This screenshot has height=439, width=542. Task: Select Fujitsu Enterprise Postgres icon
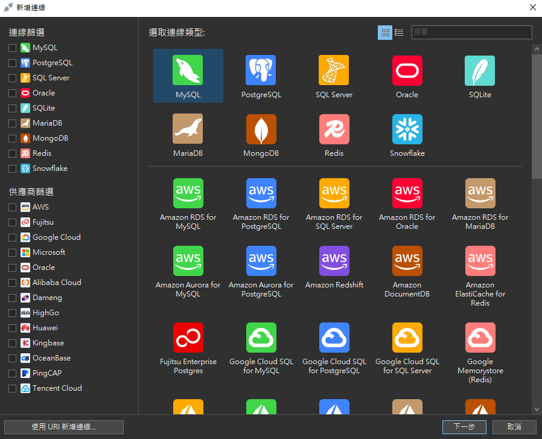188,338
